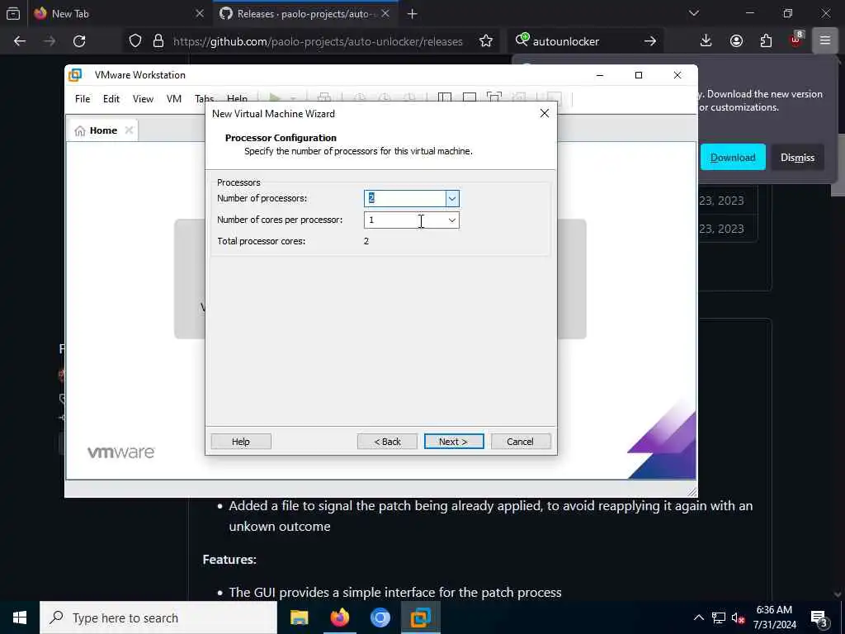Open the Firefox Extensions puzzle icon
845x634 pixels.
tap(766, 41)
